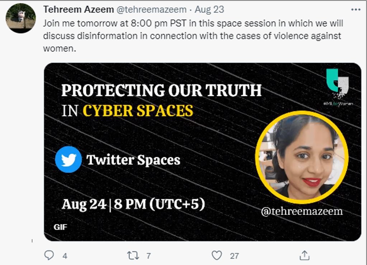Open the Tehreem Azeem display name link

77,10
